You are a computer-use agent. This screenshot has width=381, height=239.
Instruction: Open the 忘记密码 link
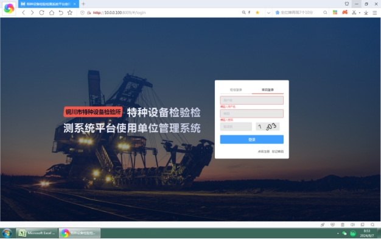[278, 152]
